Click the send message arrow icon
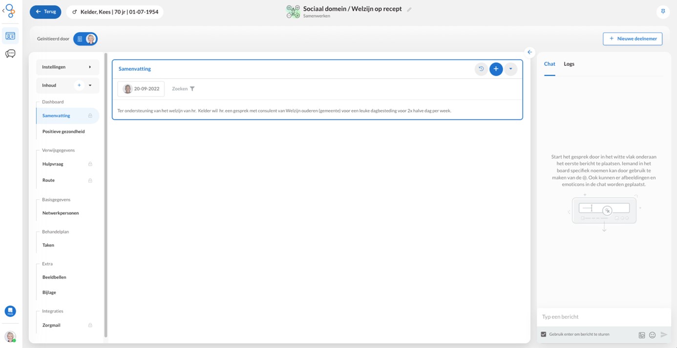 point(664,335)
